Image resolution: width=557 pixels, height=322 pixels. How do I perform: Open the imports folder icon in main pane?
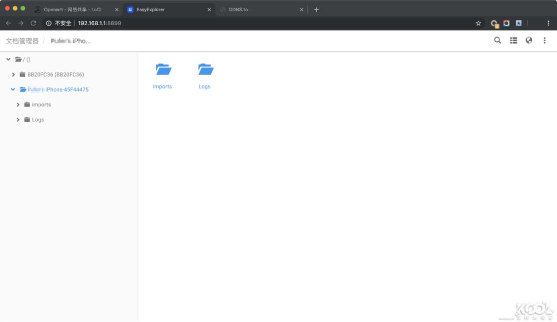point(163,69)
